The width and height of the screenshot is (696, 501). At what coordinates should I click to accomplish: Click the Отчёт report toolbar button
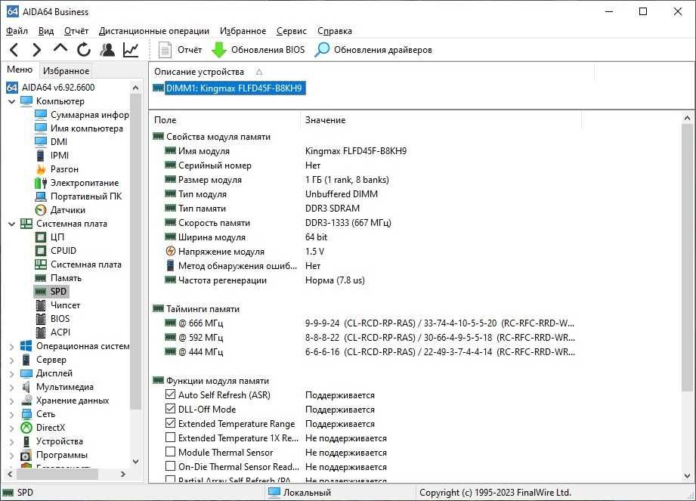[180, 50]
